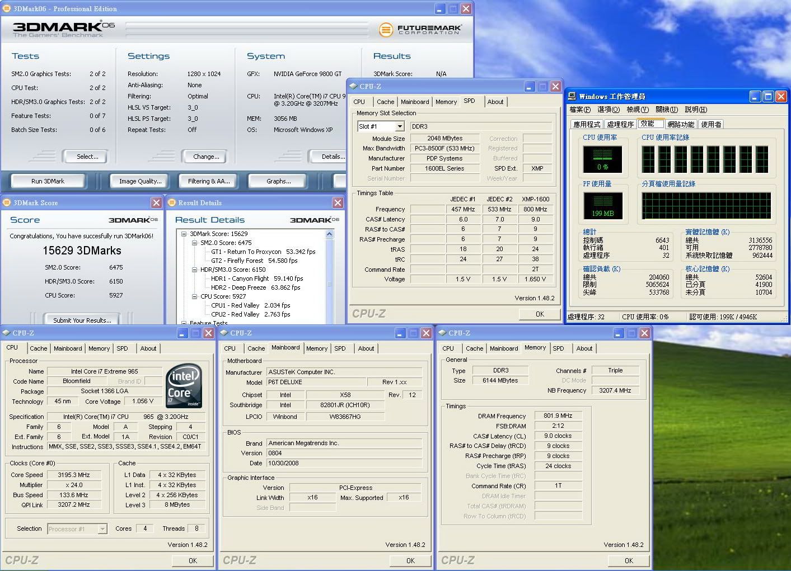Switch to 使用者 tab in Task Manager

click(711, 124)
